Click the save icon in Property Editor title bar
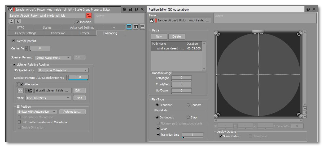323x147 pixels. coord(130,10)
